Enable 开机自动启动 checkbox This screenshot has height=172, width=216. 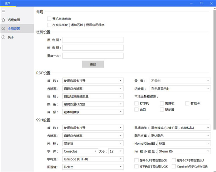coord(49,19)
